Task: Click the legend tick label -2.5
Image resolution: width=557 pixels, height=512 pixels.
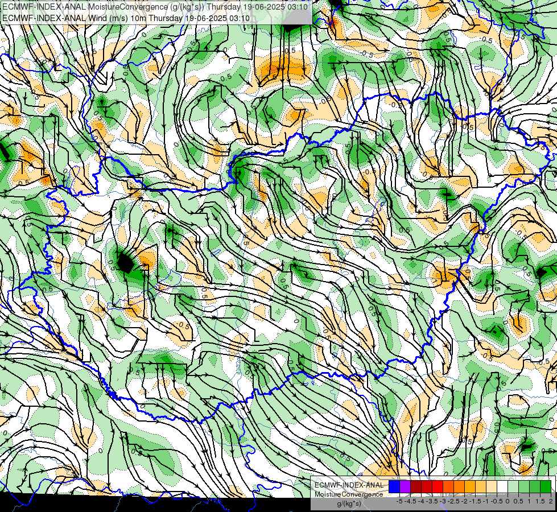Action: [x=453, y=501]
